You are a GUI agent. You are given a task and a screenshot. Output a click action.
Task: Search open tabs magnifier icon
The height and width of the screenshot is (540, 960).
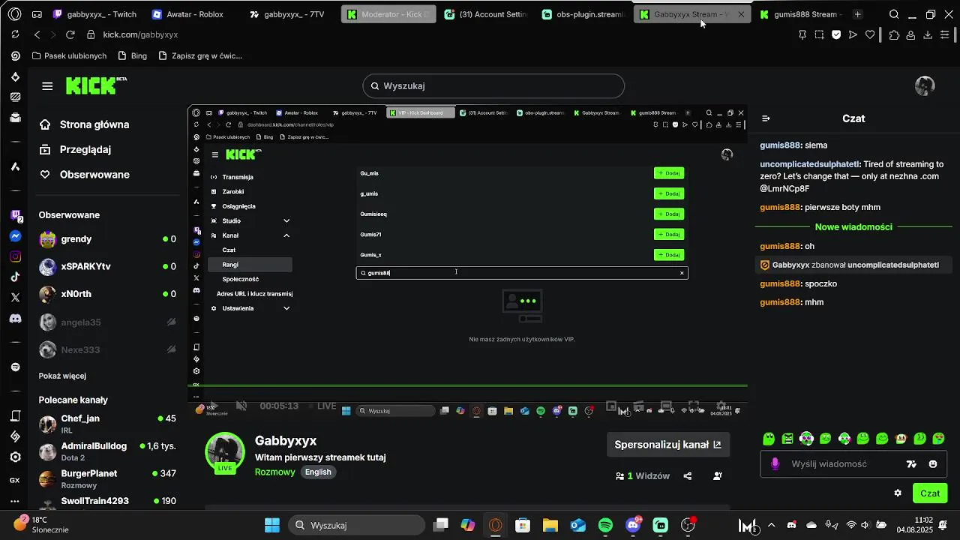[894, 14]
